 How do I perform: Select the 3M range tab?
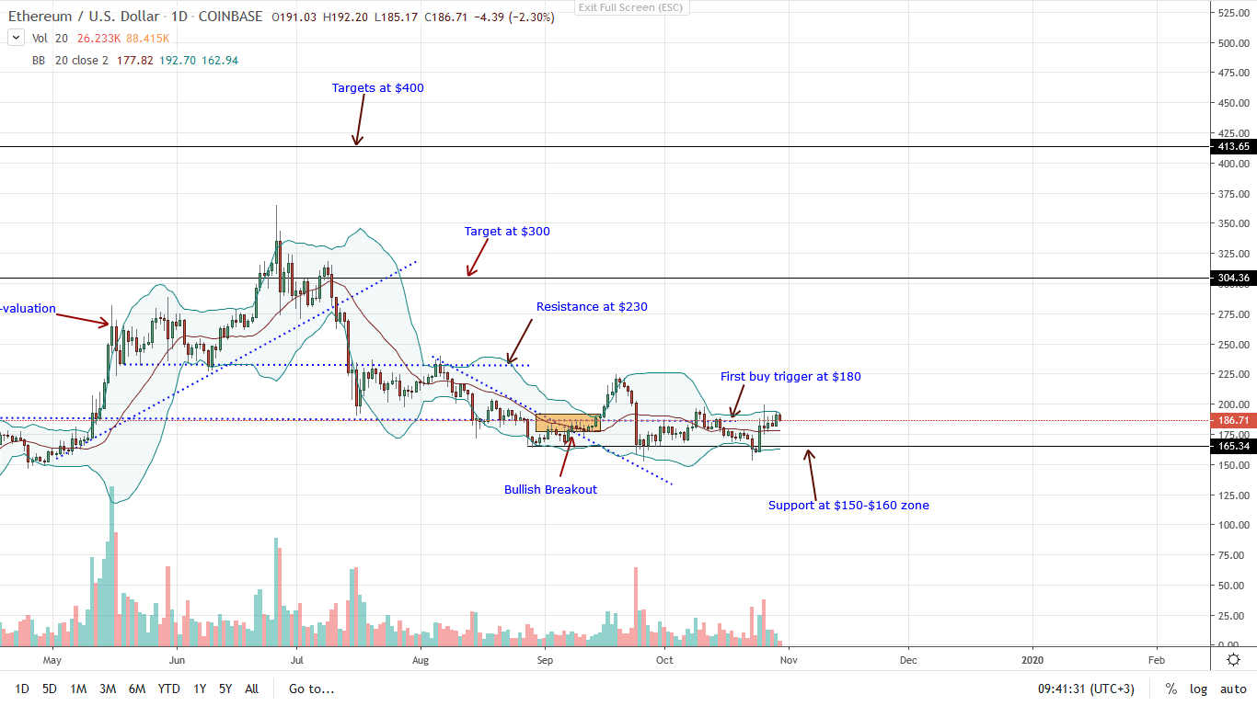click(108, 689)
